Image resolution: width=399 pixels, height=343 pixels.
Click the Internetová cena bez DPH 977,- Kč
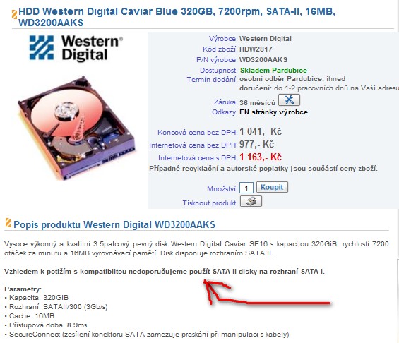click(256, 145)
